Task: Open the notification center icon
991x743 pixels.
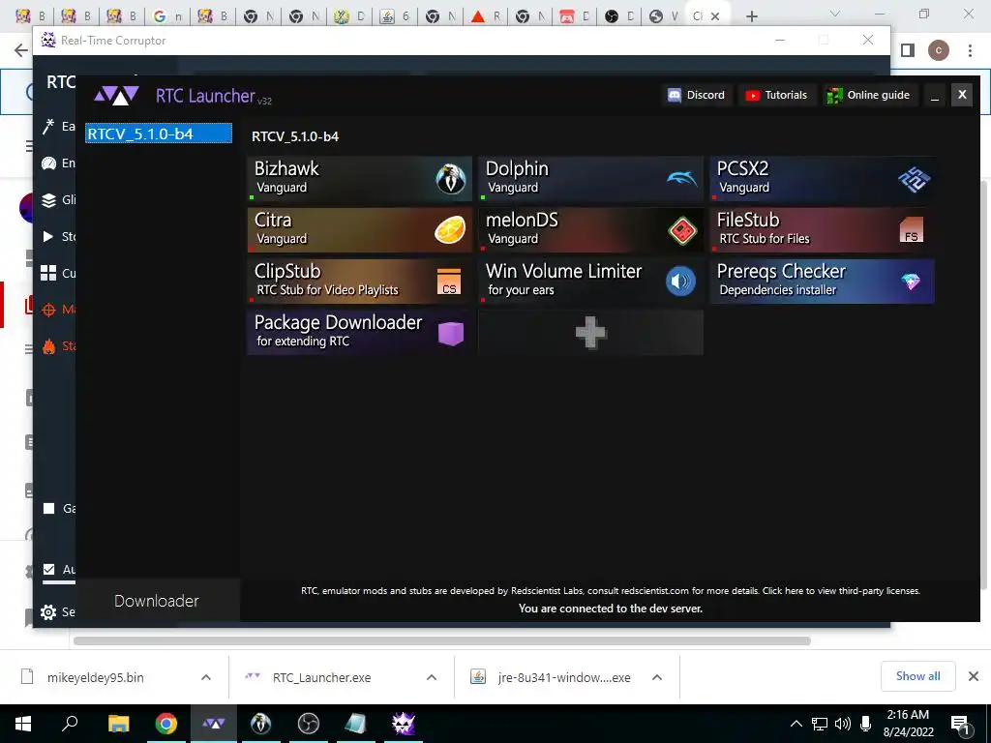Action: pyautogui.click(x=960, y=724)
